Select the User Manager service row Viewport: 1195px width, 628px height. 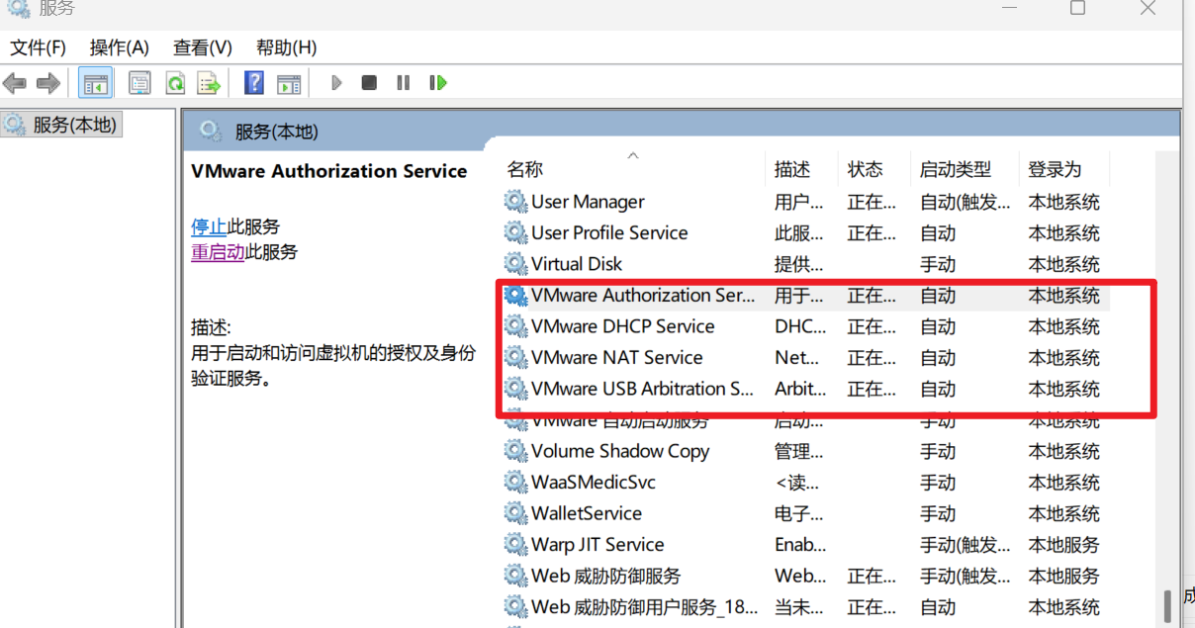point(805,202)
